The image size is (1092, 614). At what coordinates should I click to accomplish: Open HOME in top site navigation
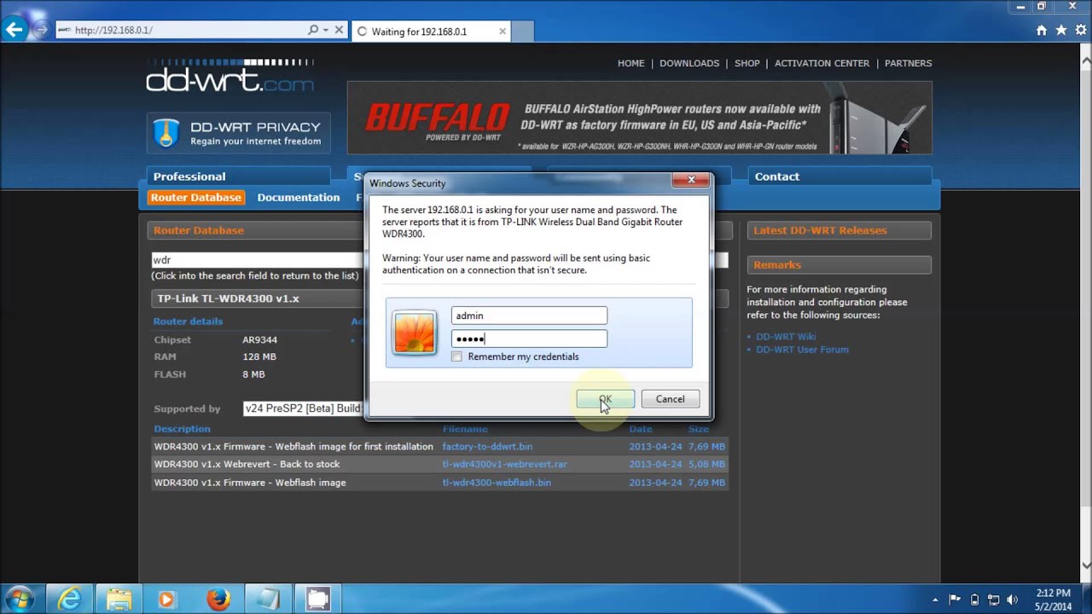631,63
